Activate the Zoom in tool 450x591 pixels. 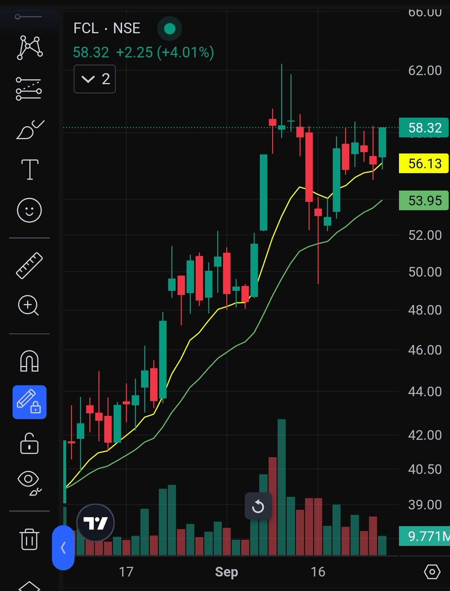point(29,306)
